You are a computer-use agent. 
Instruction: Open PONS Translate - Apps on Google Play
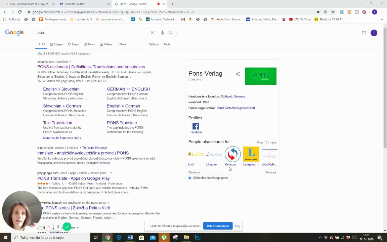(73, 178)
